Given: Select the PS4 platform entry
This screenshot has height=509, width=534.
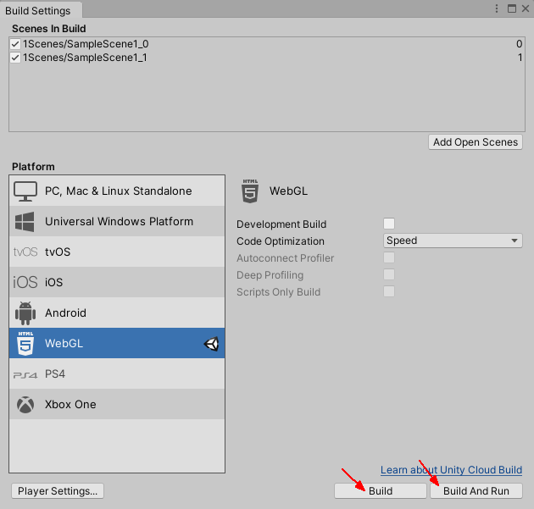Looking at the screenshot, I should click(x=117, y=373).
